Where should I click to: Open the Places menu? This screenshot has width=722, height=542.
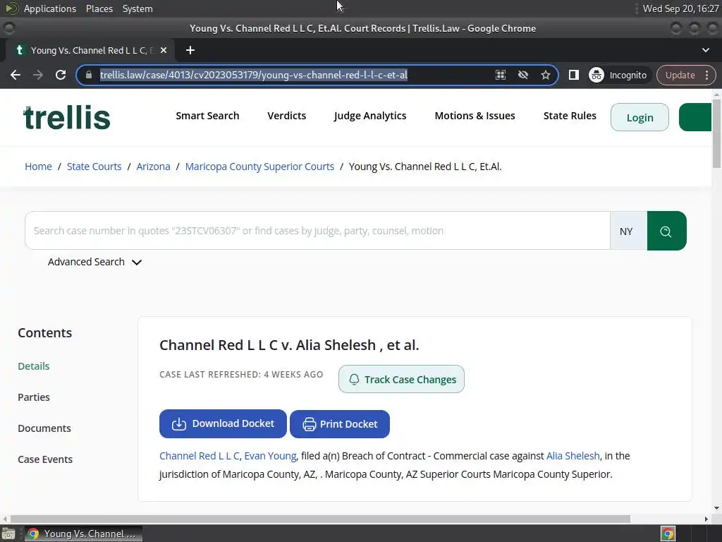[99, 8]
